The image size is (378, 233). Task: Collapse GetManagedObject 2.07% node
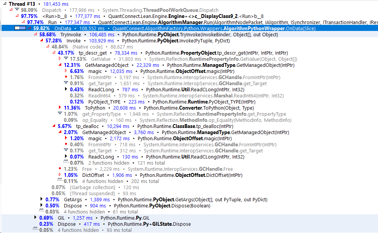(x=60, y=132)
